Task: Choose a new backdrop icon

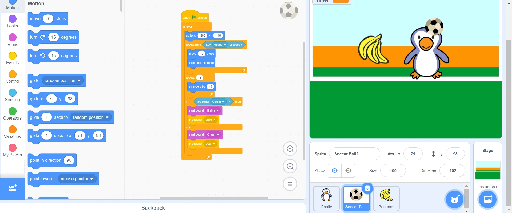Action: pyautogui.click(x=487, y=199)
